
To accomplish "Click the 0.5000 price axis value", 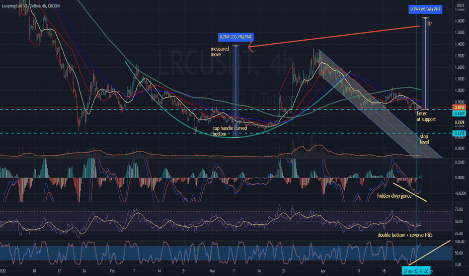I will (x=460, y=149).
